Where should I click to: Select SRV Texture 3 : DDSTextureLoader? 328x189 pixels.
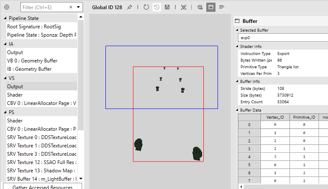(42, 154)
